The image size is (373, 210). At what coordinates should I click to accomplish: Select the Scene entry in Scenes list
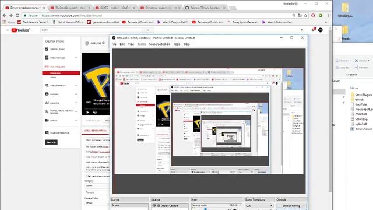pyautogui.click(x=129, y=205)
